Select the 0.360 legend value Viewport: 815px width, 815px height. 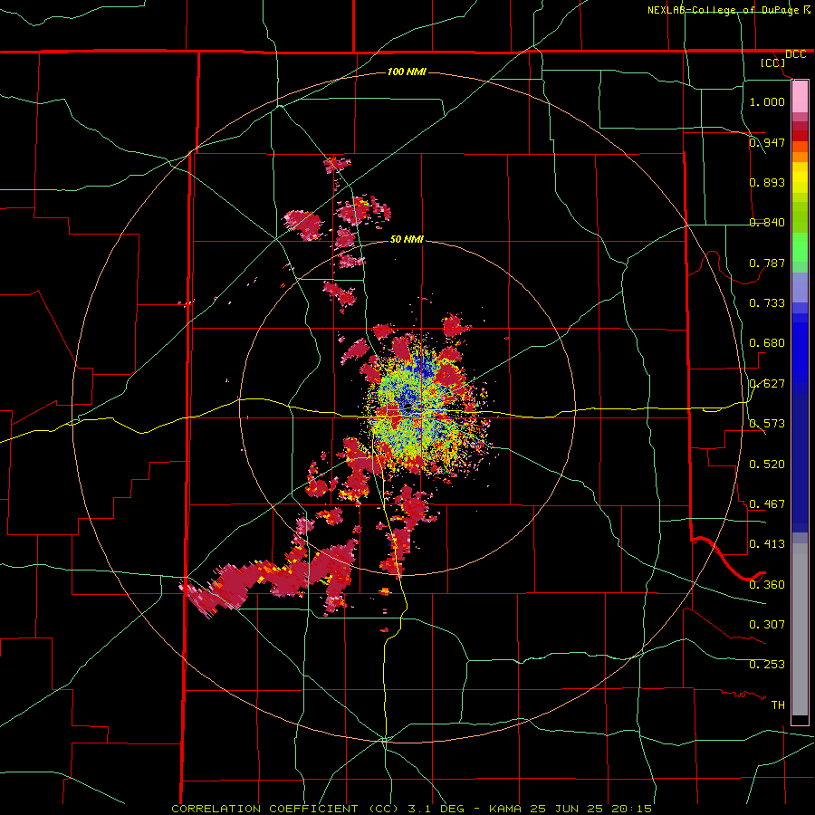click(767, 584)
